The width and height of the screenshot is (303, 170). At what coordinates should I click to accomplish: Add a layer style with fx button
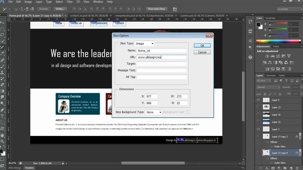pos(267,168)
